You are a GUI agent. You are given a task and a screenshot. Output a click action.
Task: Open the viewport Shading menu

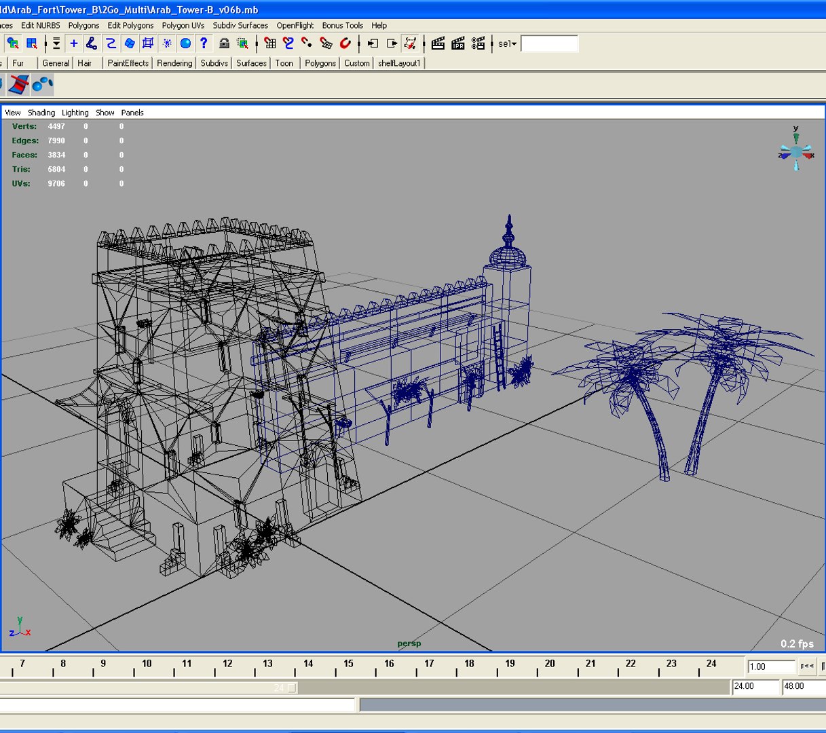[x=41, y=113]
